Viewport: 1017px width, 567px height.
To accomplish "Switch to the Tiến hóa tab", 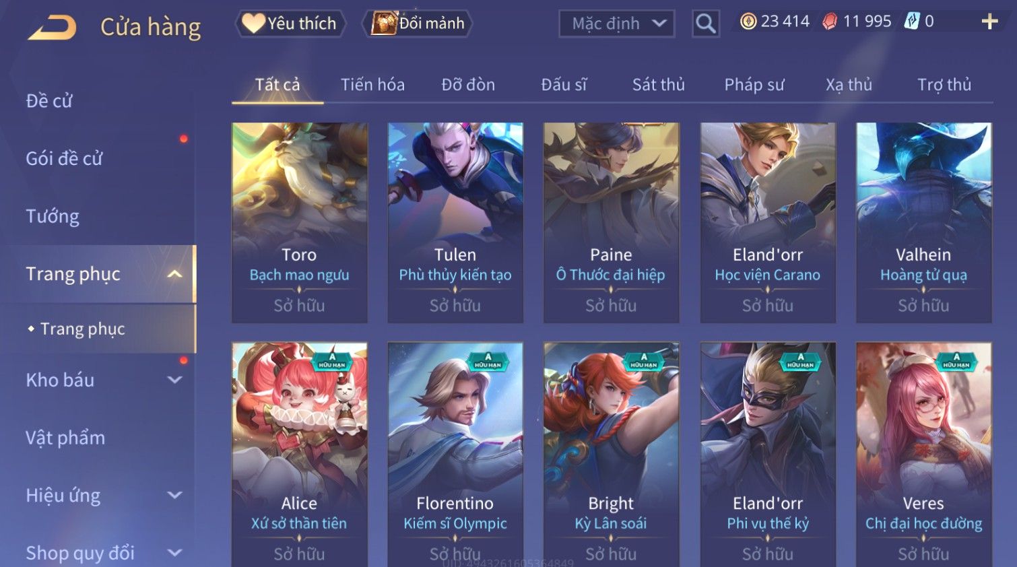I will pyautogui.click(x=372, y=85).
